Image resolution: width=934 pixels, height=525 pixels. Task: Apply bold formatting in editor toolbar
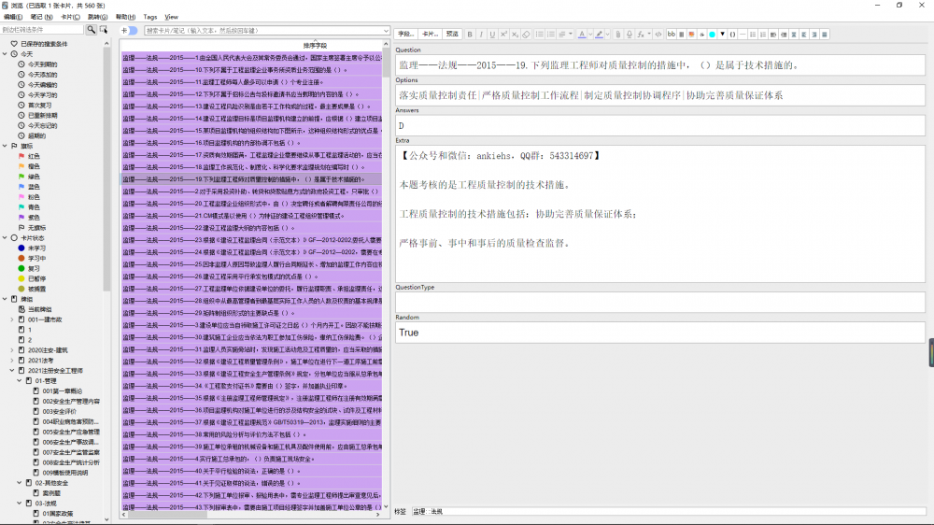click(470, 35)
